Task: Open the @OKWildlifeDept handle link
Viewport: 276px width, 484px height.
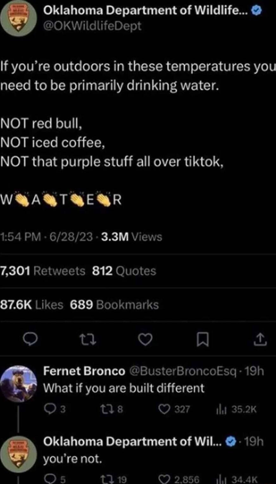Action: pyautogui.click(x=92, y=26)
